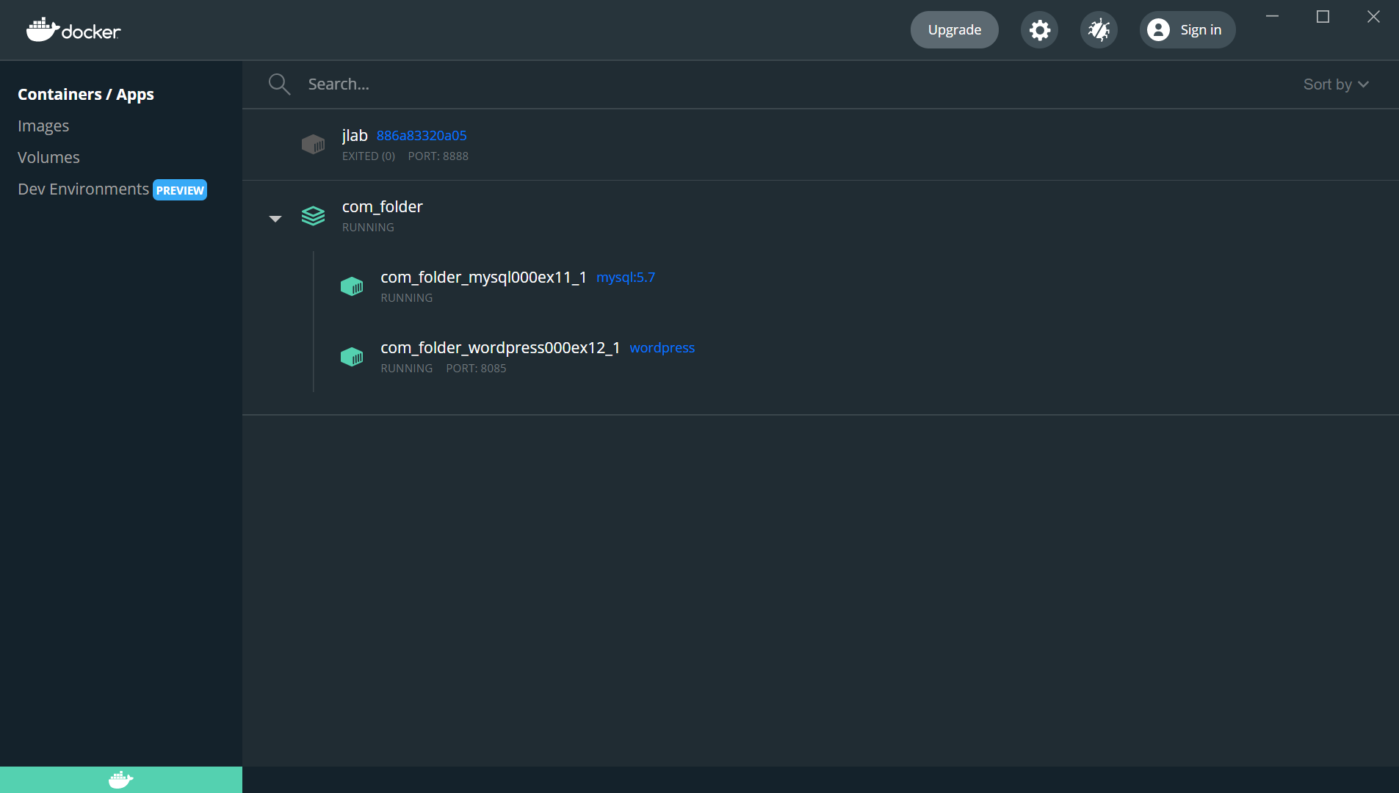Click the Docker whale logo
Screen dimensions: 1399x793
[x=73, y=30]
